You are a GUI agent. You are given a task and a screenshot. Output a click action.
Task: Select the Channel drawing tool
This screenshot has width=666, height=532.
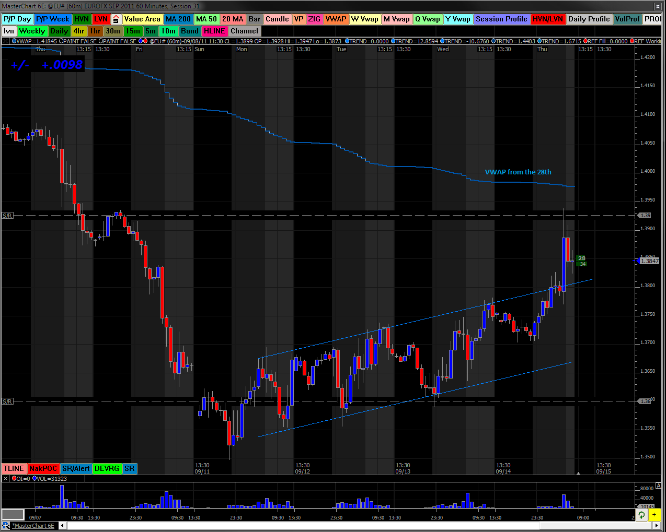[245, 31]
